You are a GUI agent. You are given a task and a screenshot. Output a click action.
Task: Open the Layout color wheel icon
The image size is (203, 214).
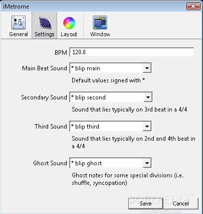point(69,23)
